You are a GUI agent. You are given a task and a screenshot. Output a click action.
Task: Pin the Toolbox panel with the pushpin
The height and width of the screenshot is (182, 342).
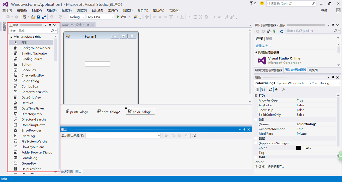pyautogui.click(x=50, y=25)
